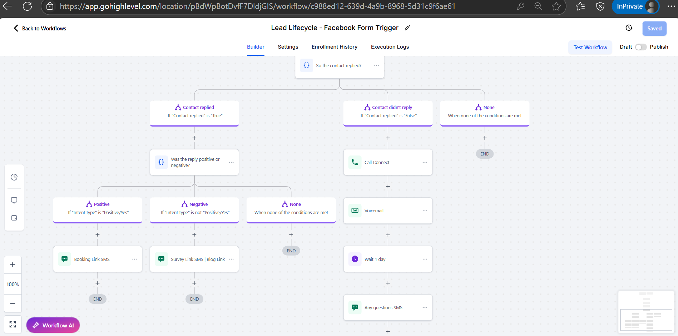Open the Voicemail action
678x336 pixels.
click(388, 211)
